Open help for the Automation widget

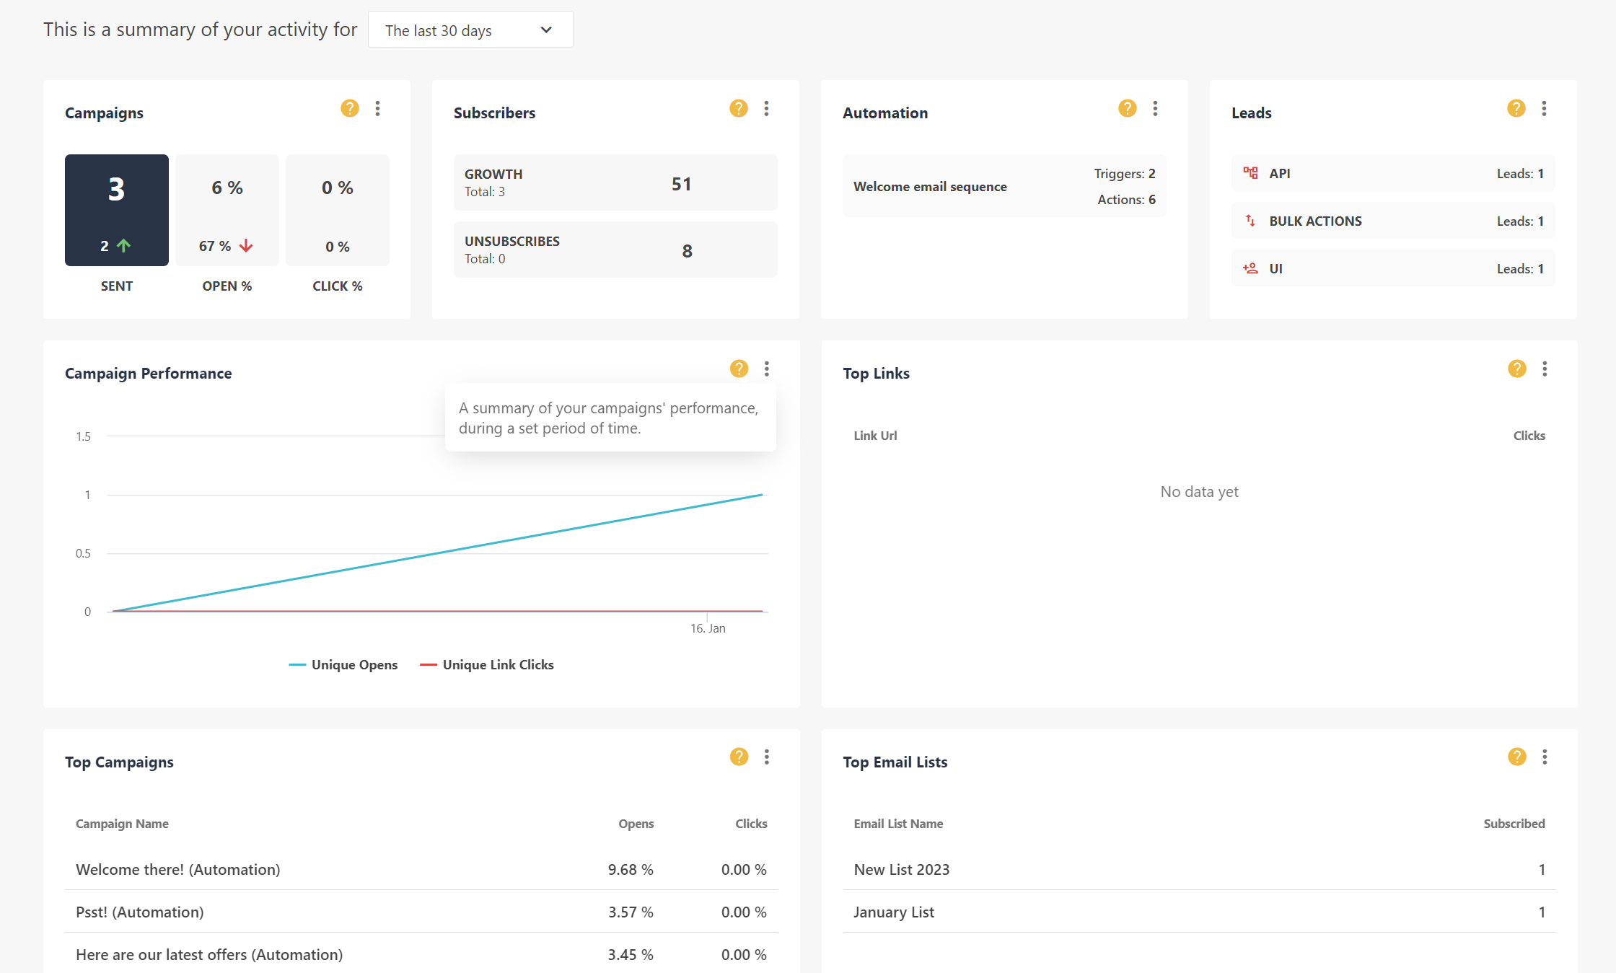pyautogui.click(x=1126, y=108)
